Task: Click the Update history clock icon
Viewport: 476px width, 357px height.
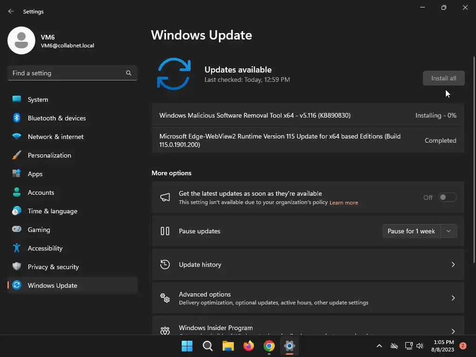Action: 165,264
